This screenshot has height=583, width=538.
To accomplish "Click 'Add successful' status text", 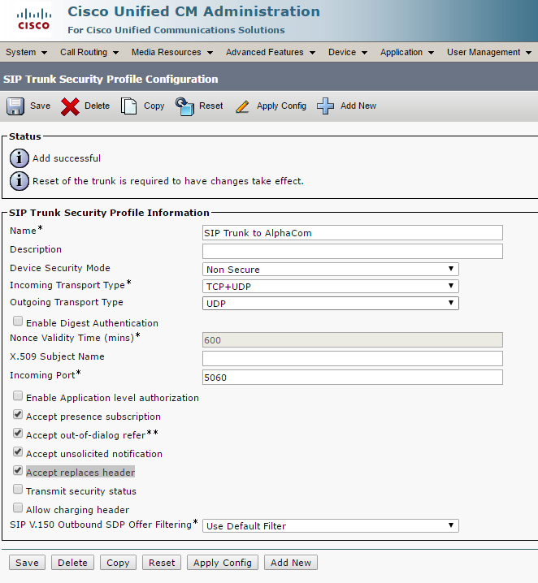I will click(67, 158).
